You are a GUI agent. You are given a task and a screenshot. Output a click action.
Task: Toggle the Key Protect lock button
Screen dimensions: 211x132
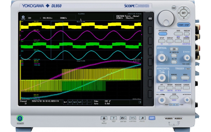(104, 118)
